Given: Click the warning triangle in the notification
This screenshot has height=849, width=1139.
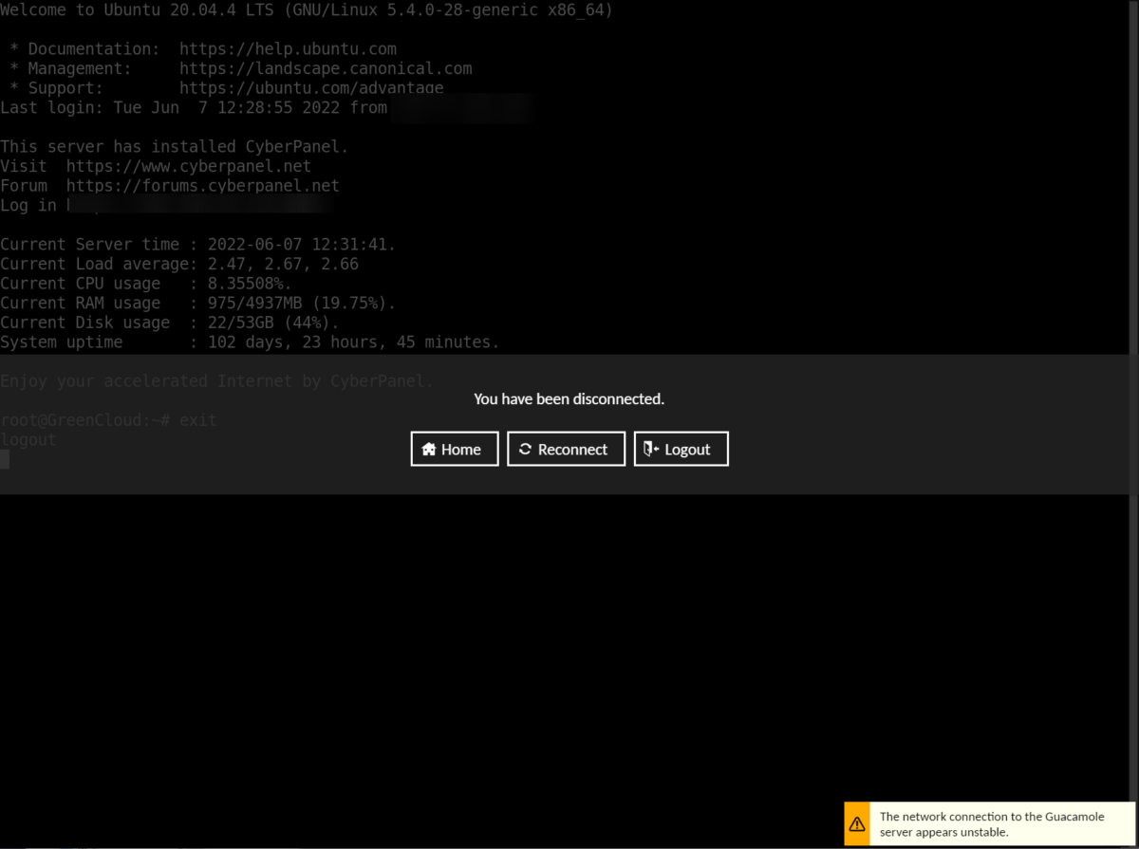Looking at the screenshot, I should coord(857,823).
